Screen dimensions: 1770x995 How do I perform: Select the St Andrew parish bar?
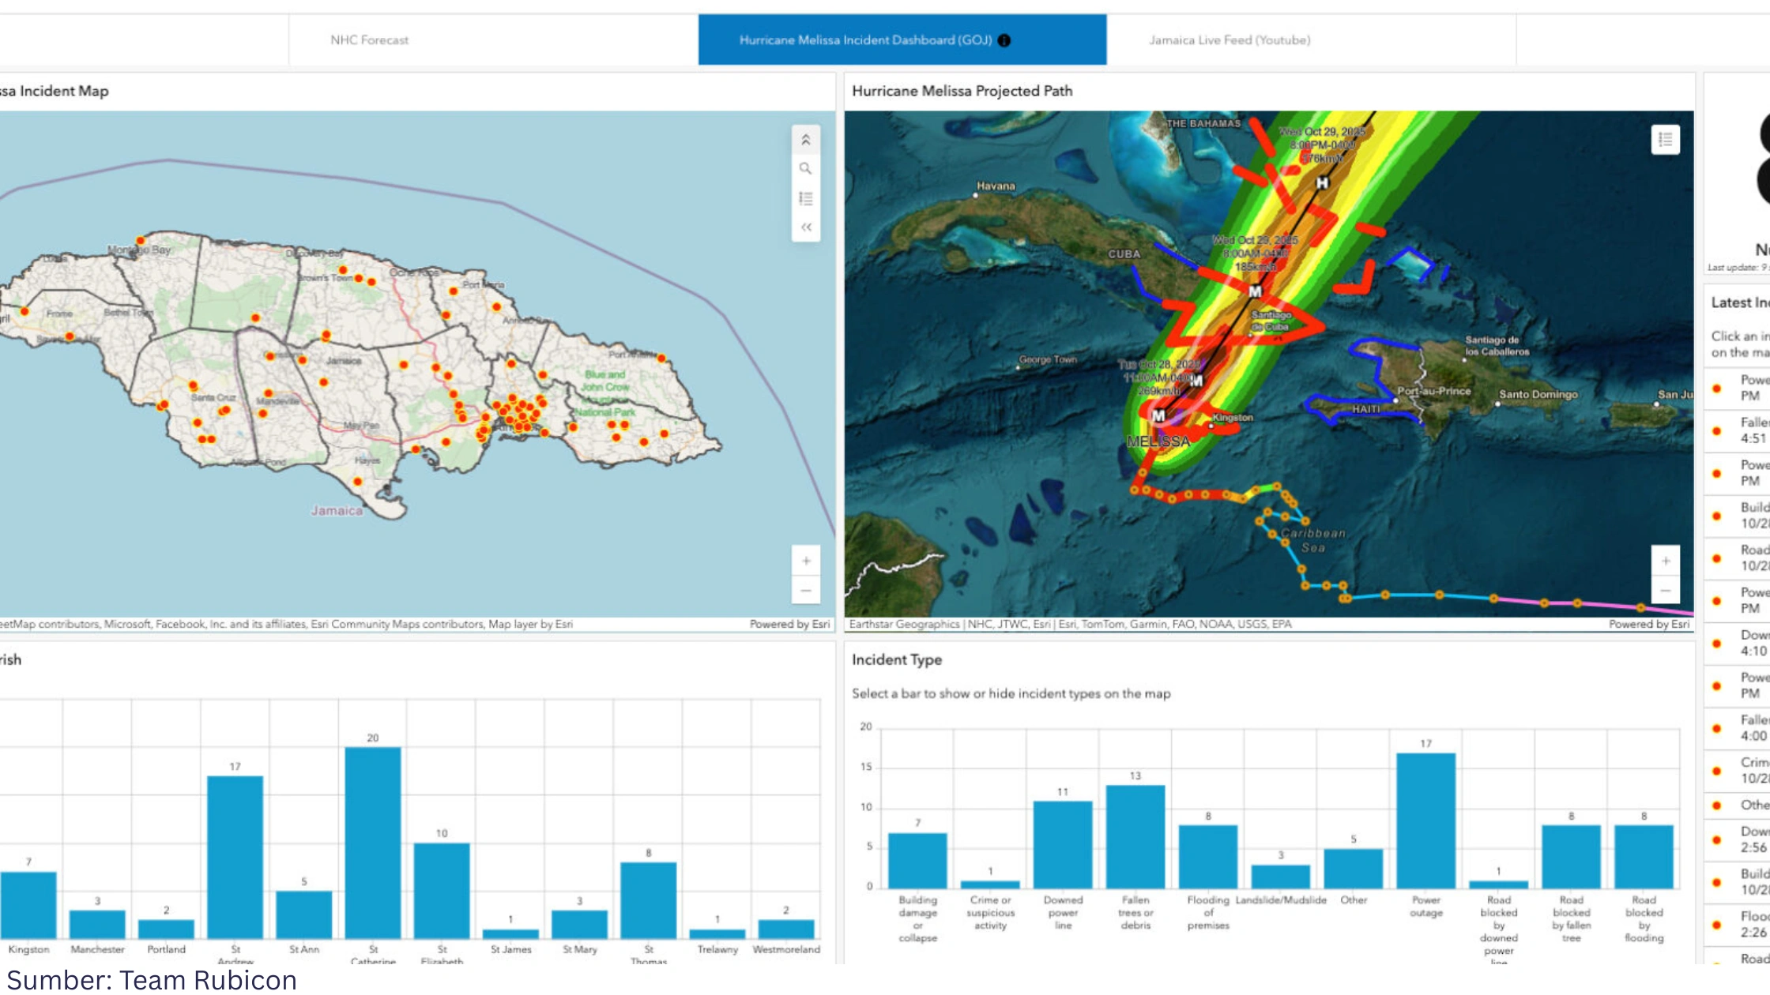(235, 857)
